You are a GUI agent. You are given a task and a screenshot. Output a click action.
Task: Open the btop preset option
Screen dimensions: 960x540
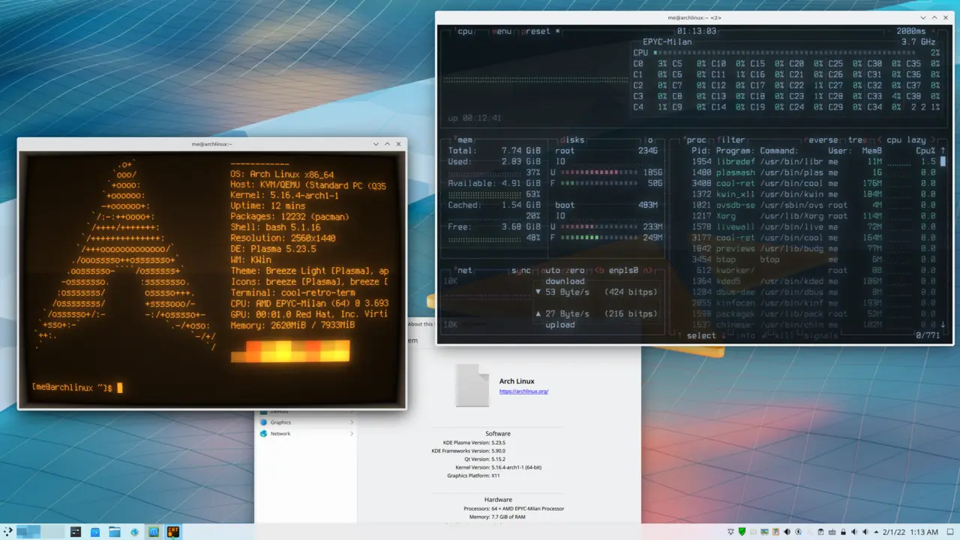coord(538,31)
